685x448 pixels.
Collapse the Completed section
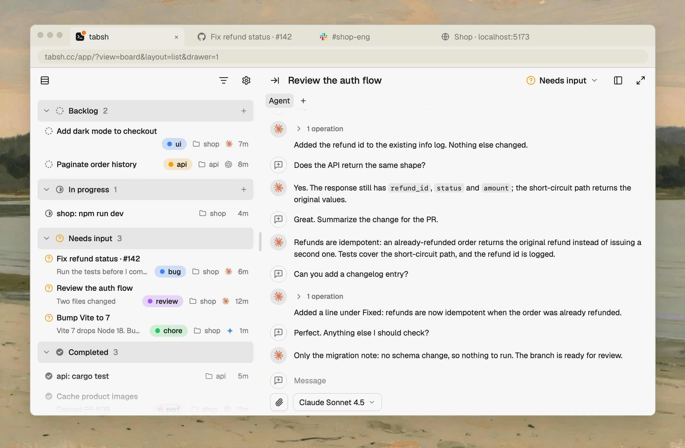point(46,352)
